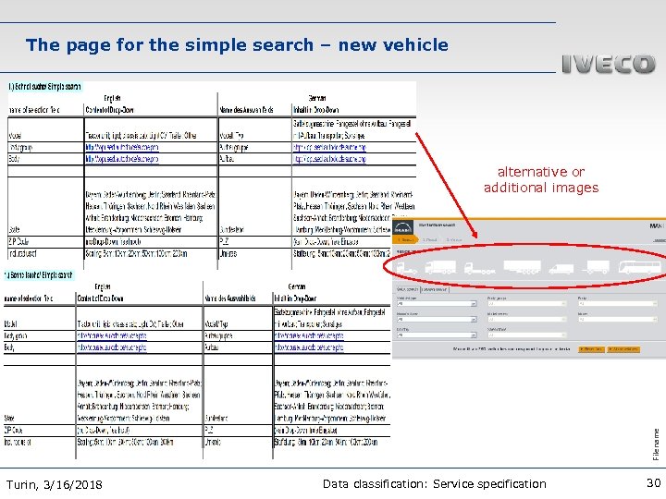
Task: Open the German Aufbau link in the upper table
Action: (x=329, y=159)
